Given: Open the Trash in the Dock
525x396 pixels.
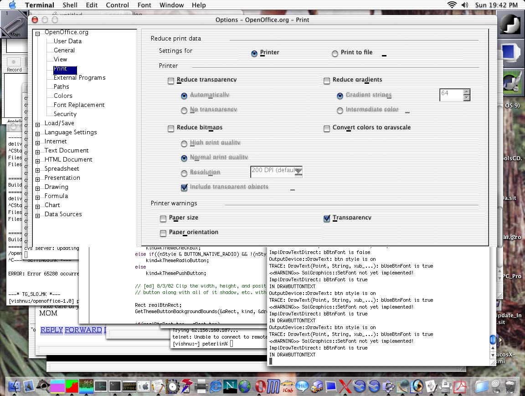Looking at the screenshot, I should point(510,386).
